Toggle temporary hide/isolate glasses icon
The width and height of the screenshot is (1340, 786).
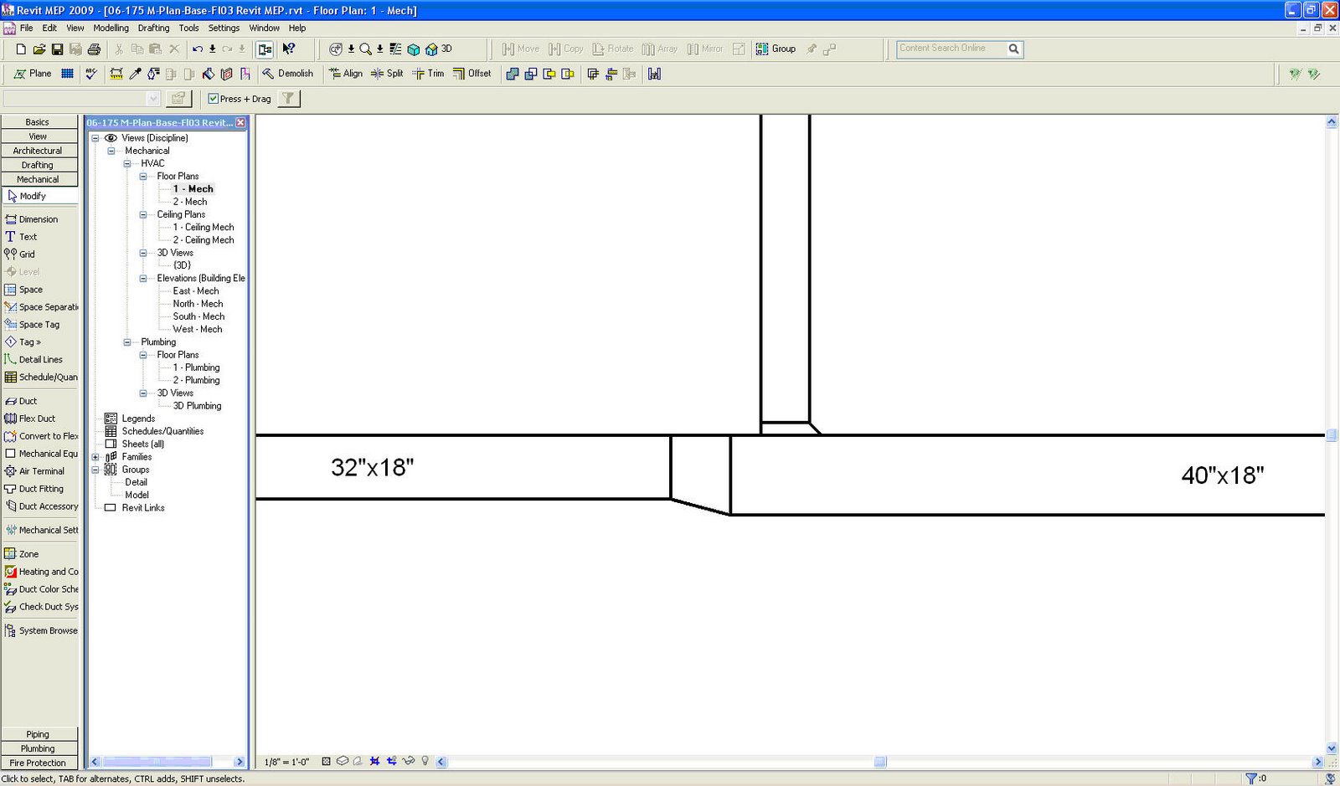[409, 762]
